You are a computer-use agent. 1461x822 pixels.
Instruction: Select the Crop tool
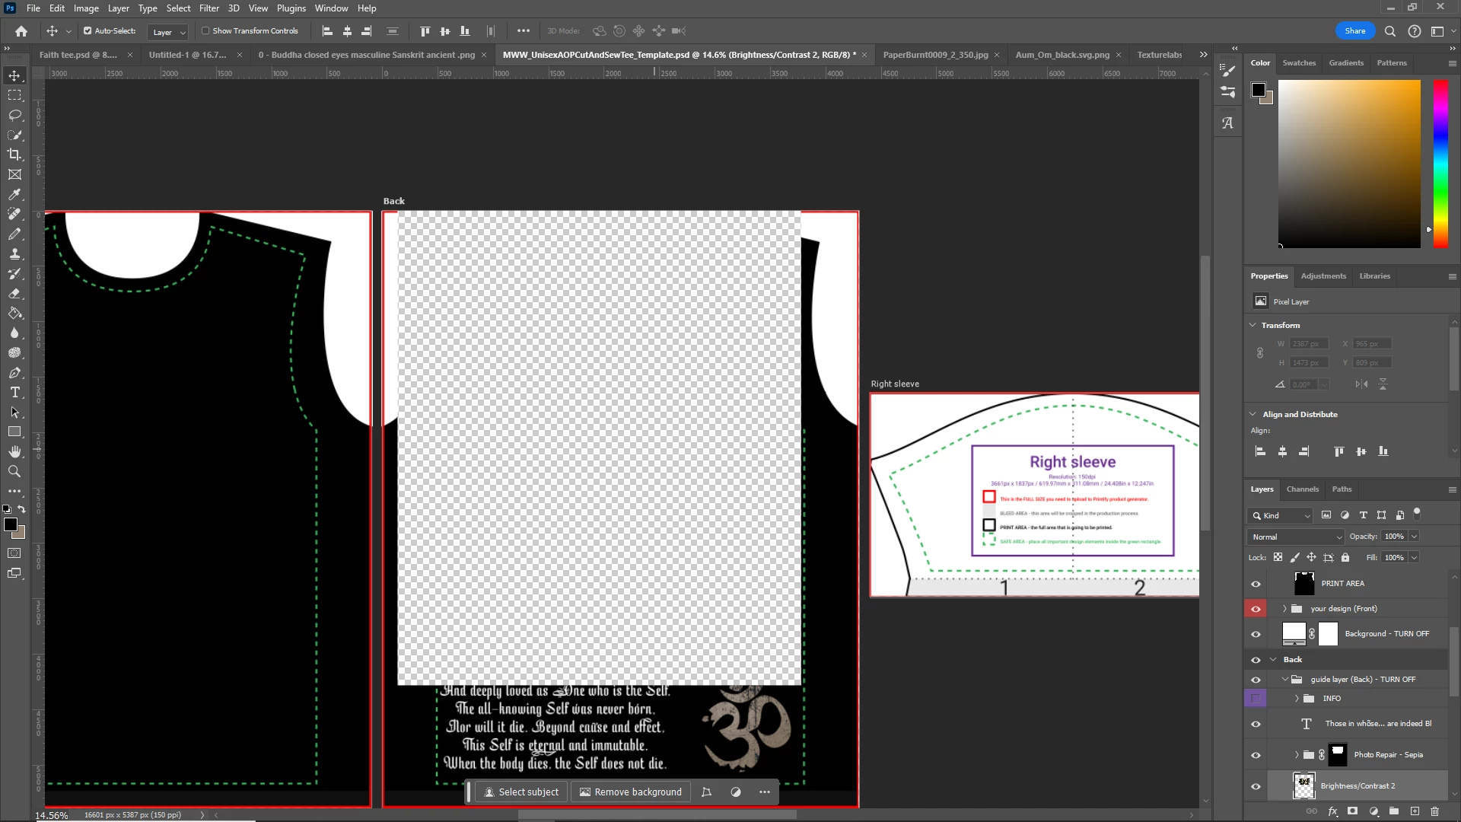click(14, 155)
